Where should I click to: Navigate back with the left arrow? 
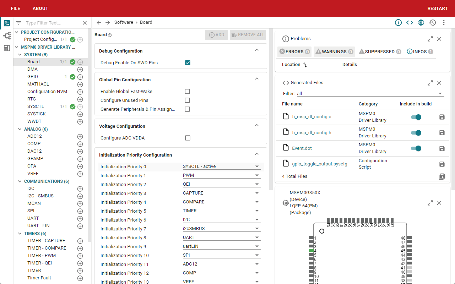tap(99, 22)
